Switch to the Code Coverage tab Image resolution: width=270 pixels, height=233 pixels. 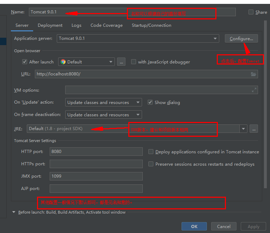[106, 25]
